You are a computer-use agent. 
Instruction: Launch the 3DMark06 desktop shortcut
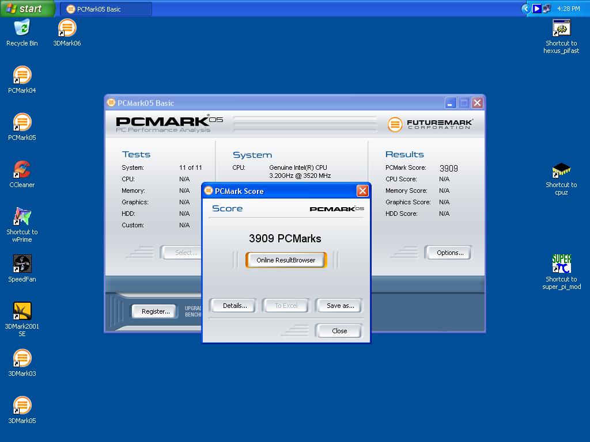[67, 28]
